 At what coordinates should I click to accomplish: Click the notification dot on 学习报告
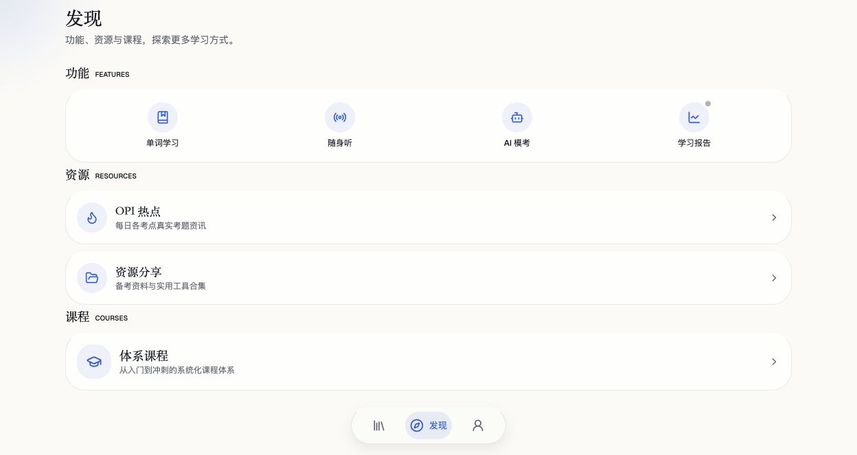click(x=708, y=104)
